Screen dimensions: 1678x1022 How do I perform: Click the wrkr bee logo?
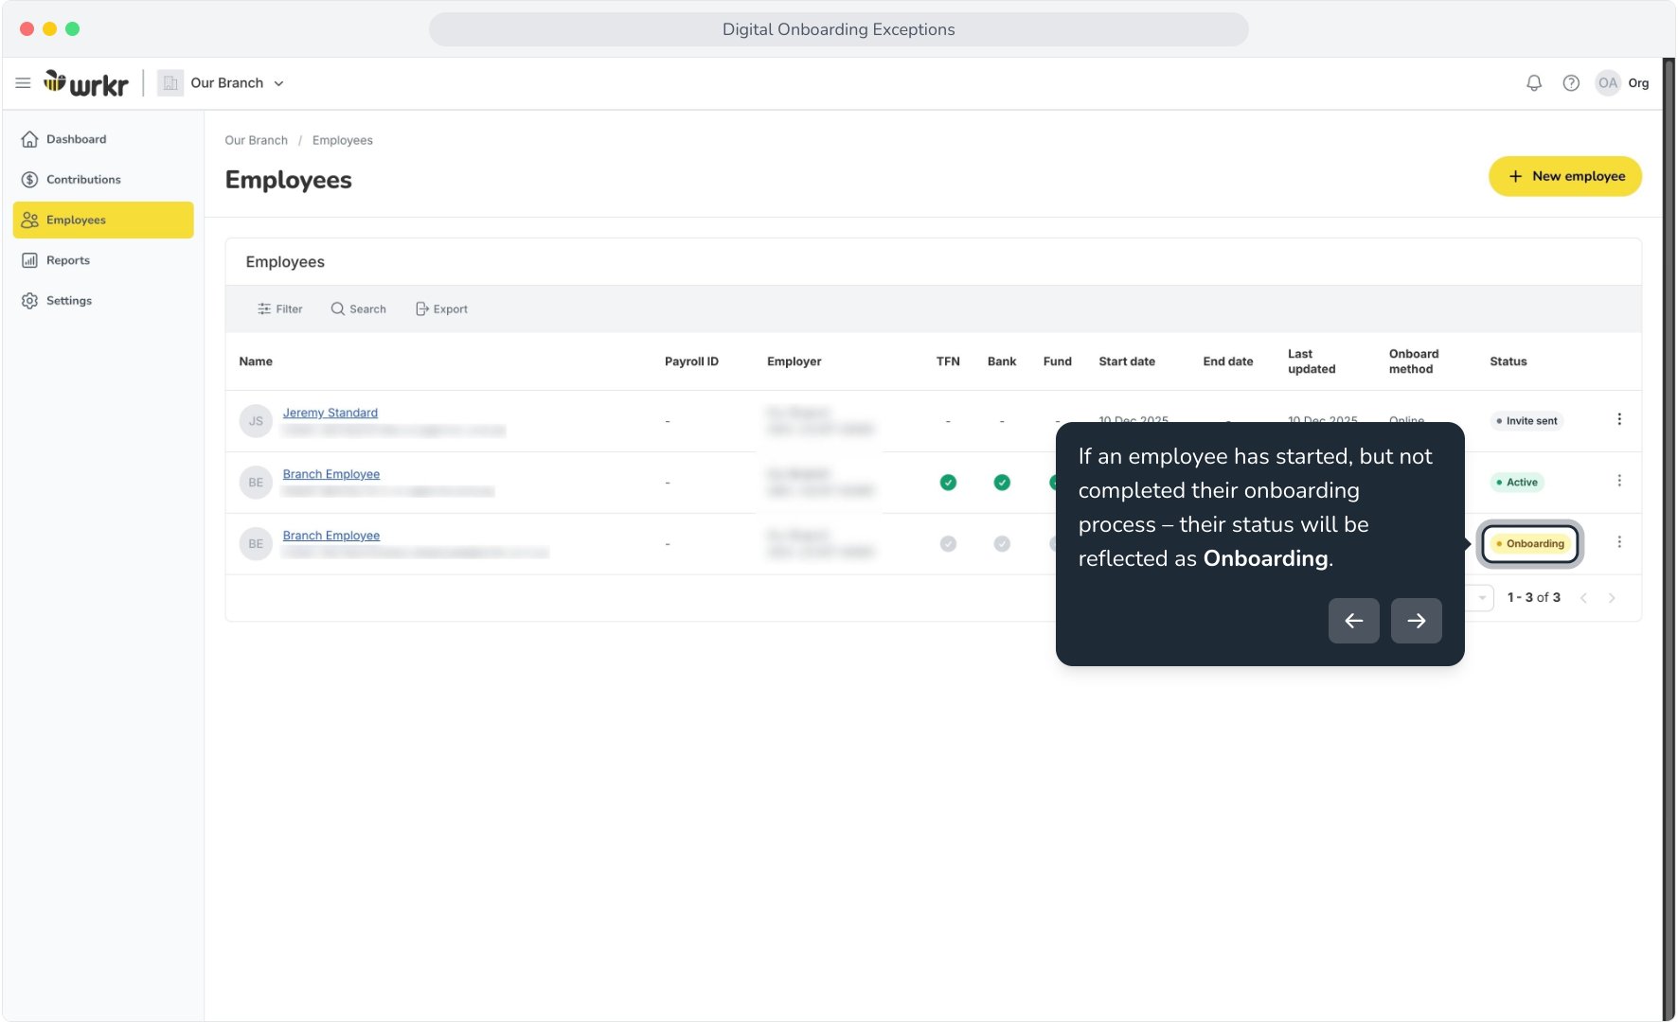point(86,83)
